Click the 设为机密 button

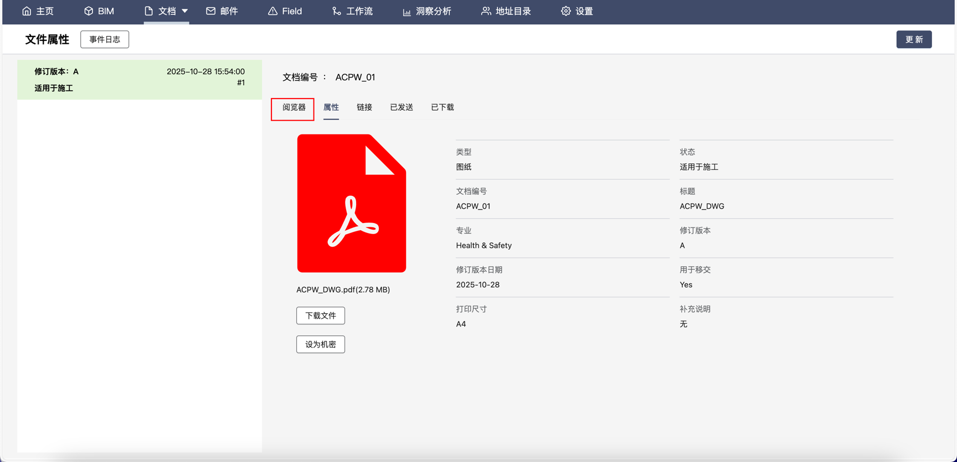pos(321,344)
